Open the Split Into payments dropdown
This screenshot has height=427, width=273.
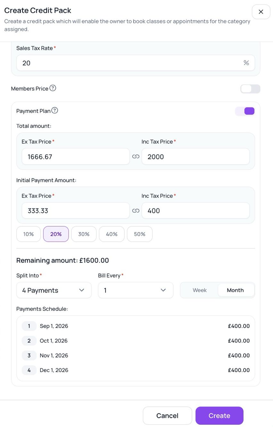(54, 290)
